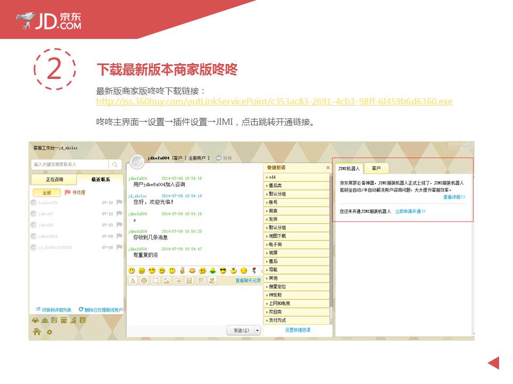
Task: Insert the handshake emoji
Action: 192,270
